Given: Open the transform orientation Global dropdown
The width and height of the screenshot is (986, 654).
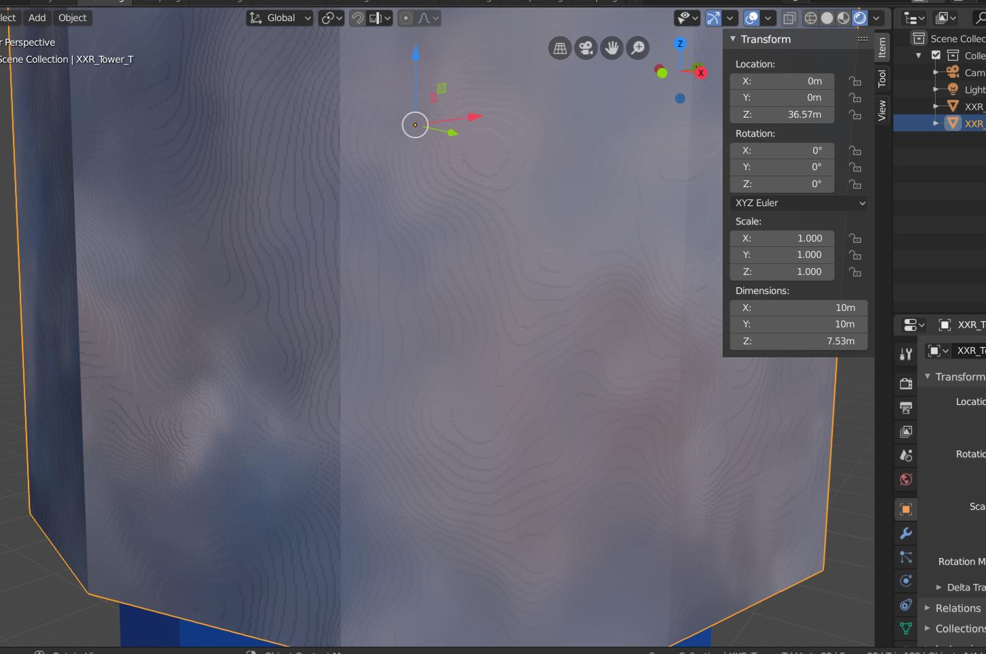Looking at the screenshot, I should pyautogui.click(x=279, y=18).
